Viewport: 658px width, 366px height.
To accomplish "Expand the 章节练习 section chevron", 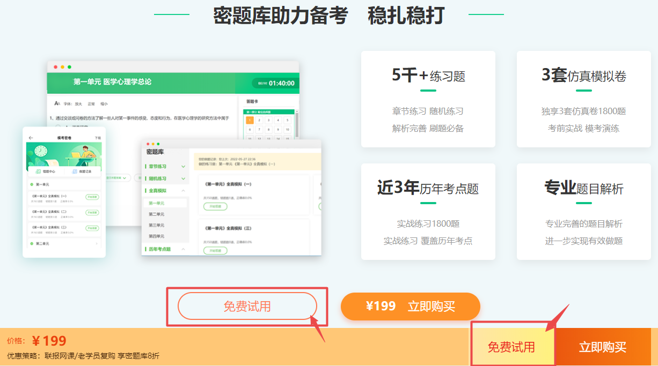I will (x=184, y=167).
